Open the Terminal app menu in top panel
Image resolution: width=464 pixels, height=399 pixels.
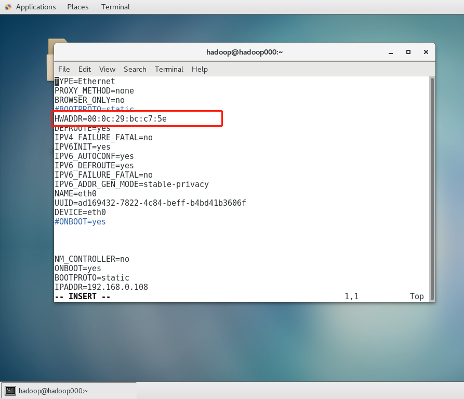coord(115,7)
